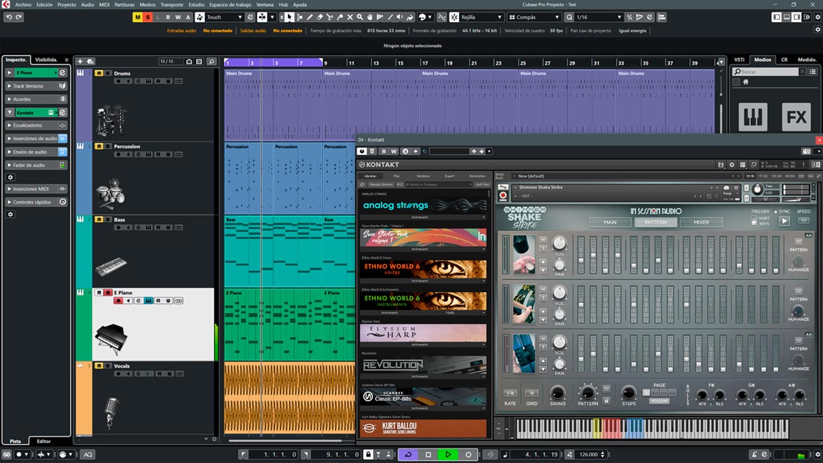Switch to the VSTi tab

click(x=739, y=60)
